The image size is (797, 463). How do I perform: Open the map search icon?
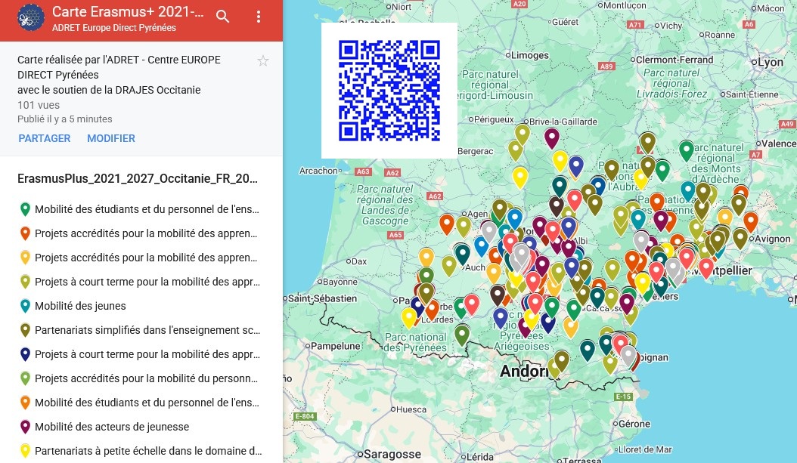point(223,16)
